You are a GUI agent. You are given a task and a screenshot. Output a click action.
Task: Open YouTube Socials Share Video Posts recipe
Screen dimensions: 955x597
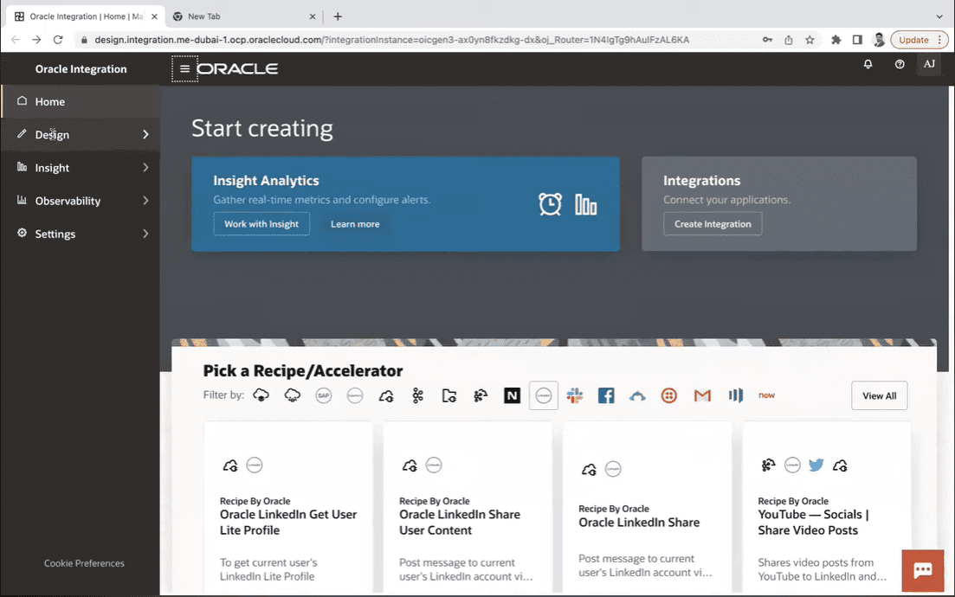(x=813, y=522)
